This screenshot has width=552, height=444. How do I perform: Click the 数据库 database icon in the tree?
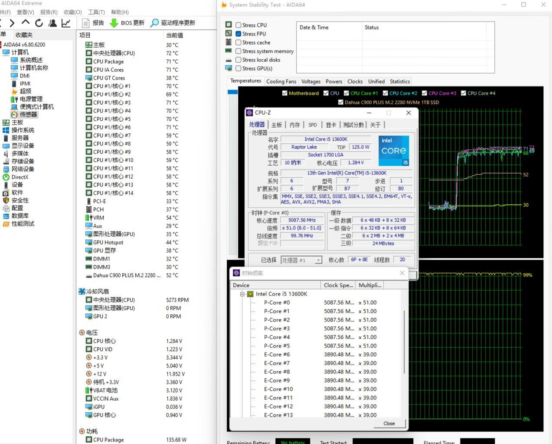click(x=6, y=216)
